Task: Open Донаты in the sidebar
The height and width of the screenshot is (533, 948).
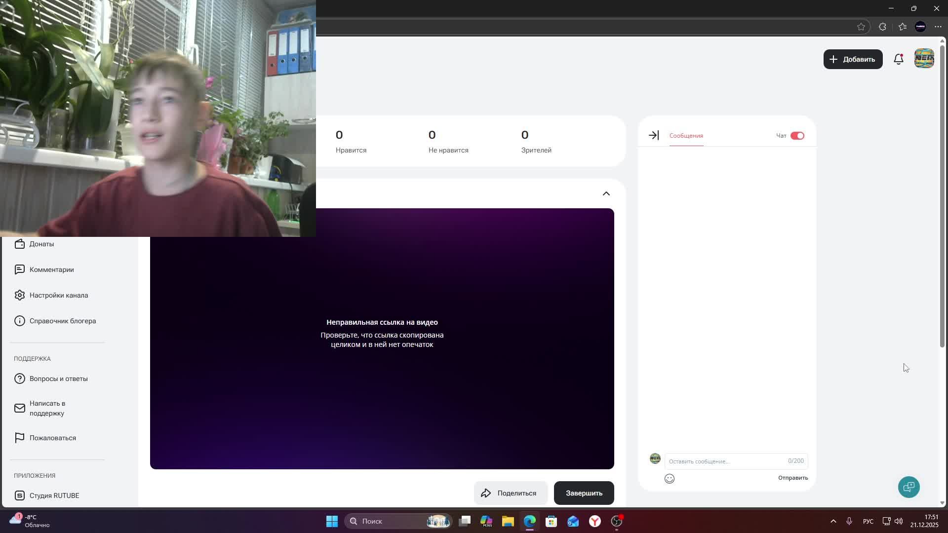Action: click(x=41, y=244)
